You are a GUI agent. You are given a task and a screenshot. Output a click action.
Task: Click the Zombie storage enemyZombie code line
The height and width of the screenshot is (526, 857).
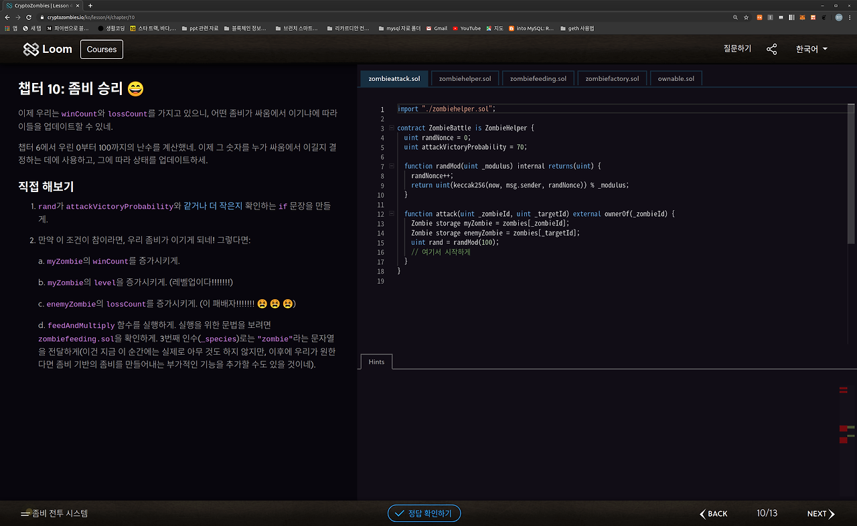(495, 233)
